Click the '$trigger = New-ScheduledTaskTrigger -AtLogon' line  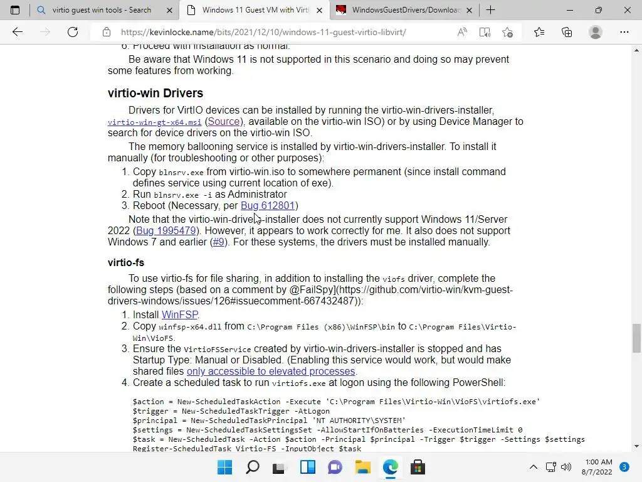pos(231,410)
